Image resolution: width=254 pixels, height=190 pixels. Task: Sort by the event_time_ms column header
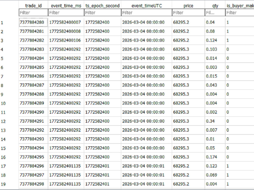coord(66,6)
